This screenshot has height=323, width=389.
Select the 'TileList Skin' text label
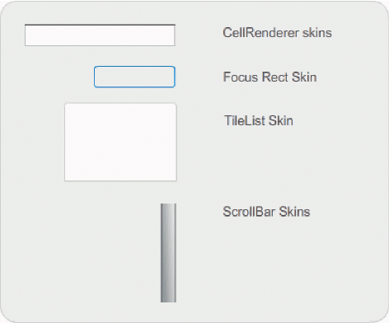(259, 120)
